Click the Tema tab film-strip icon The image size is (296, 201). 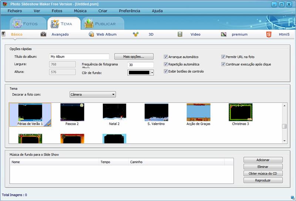click(55, 24)
